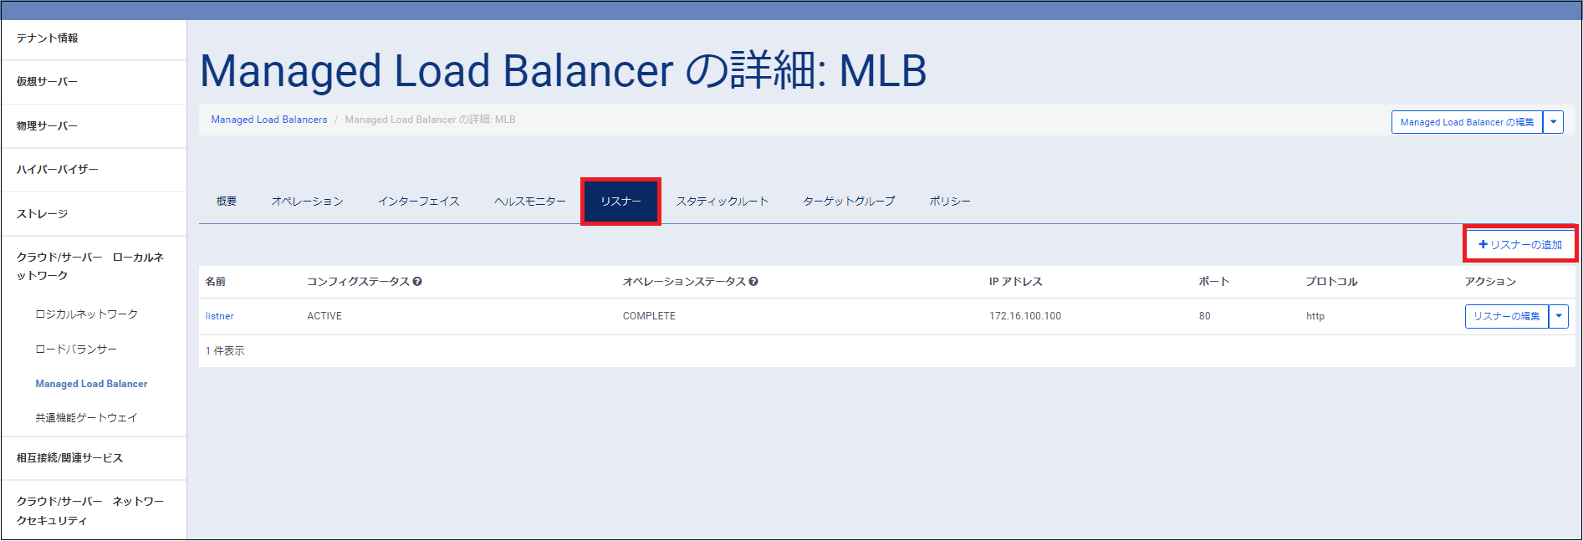1583x541 pixels.
Task: Click the 名前 column header
Action: (x=216, y=282)
